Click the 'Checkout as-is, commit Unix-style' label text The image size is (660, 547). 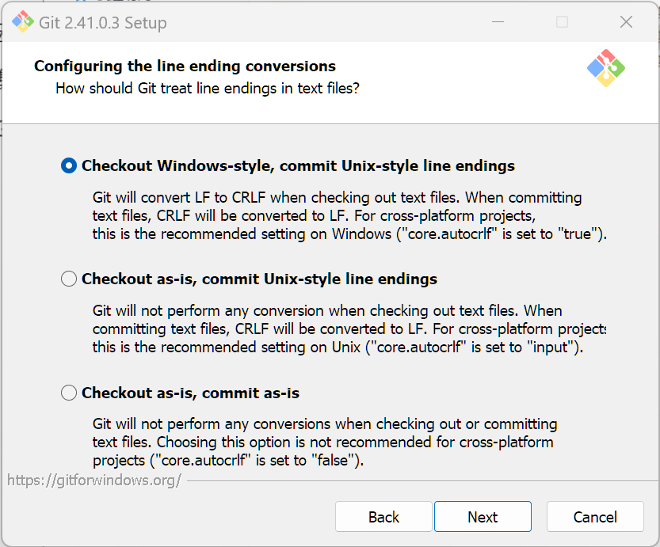point(259,279)
